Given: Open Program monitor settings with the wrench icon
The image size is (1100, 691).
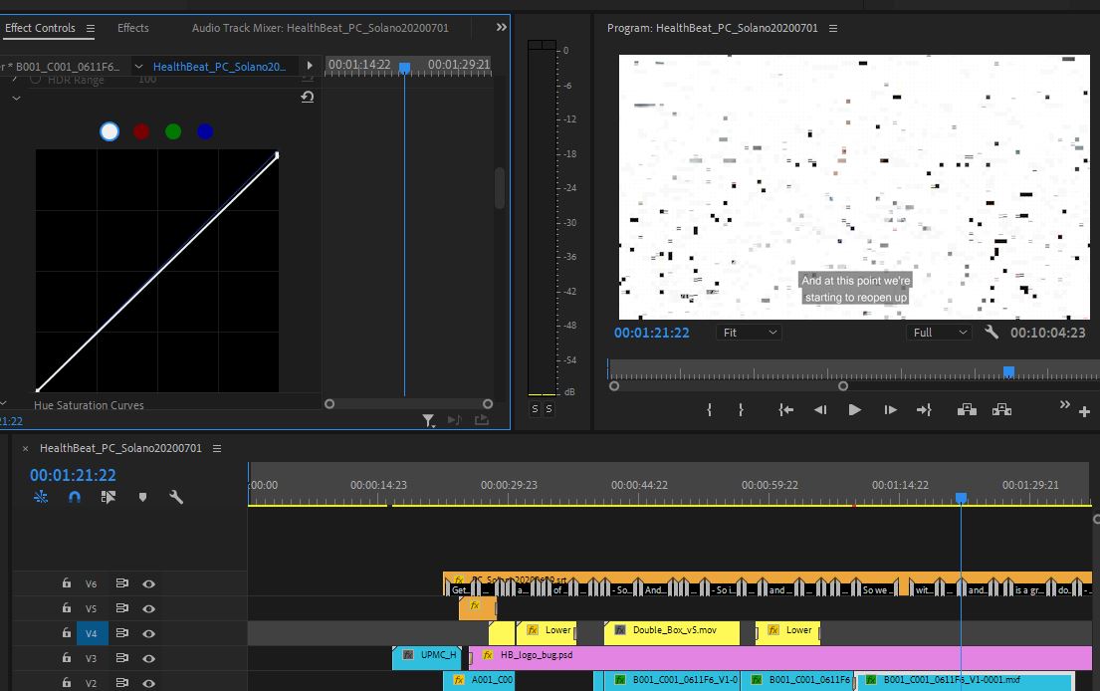Looking at the screenshot, I should click(991, 333).
